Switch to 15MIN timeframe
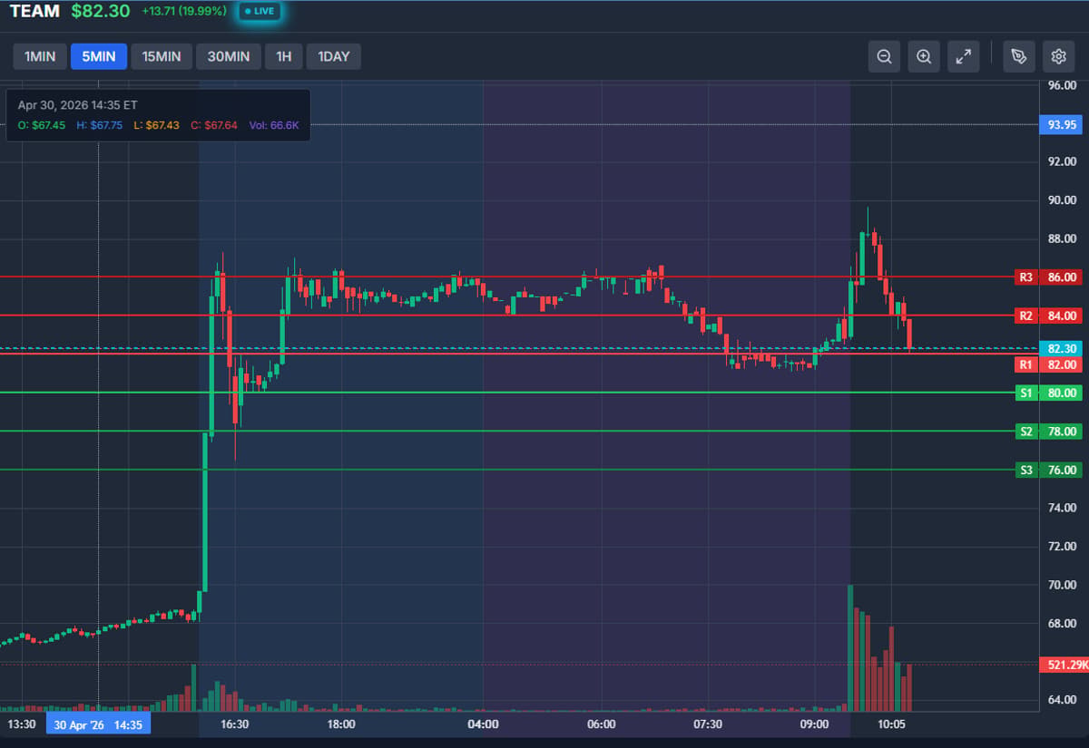This screenshot has width=1089, height=748. 162,56
